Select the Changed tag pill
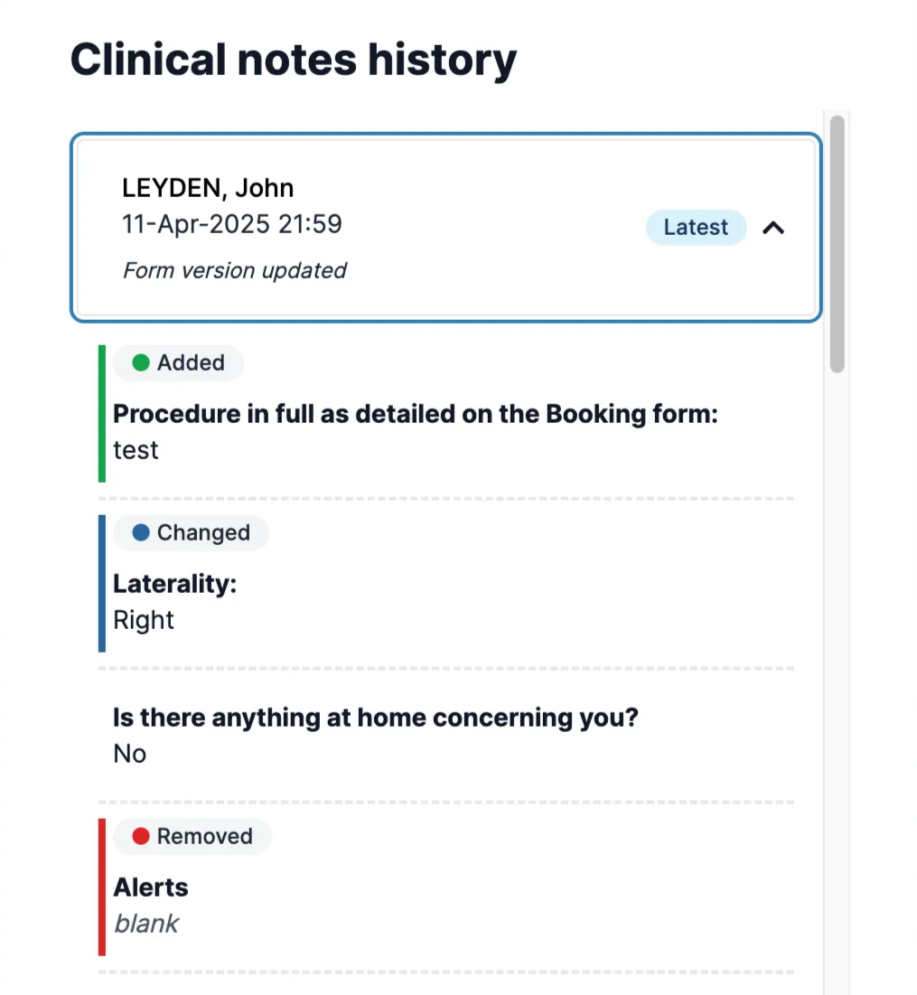The image size is (917, 995). click(191, 532)
